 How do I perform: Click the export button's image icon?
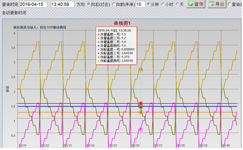click(212, 4)
